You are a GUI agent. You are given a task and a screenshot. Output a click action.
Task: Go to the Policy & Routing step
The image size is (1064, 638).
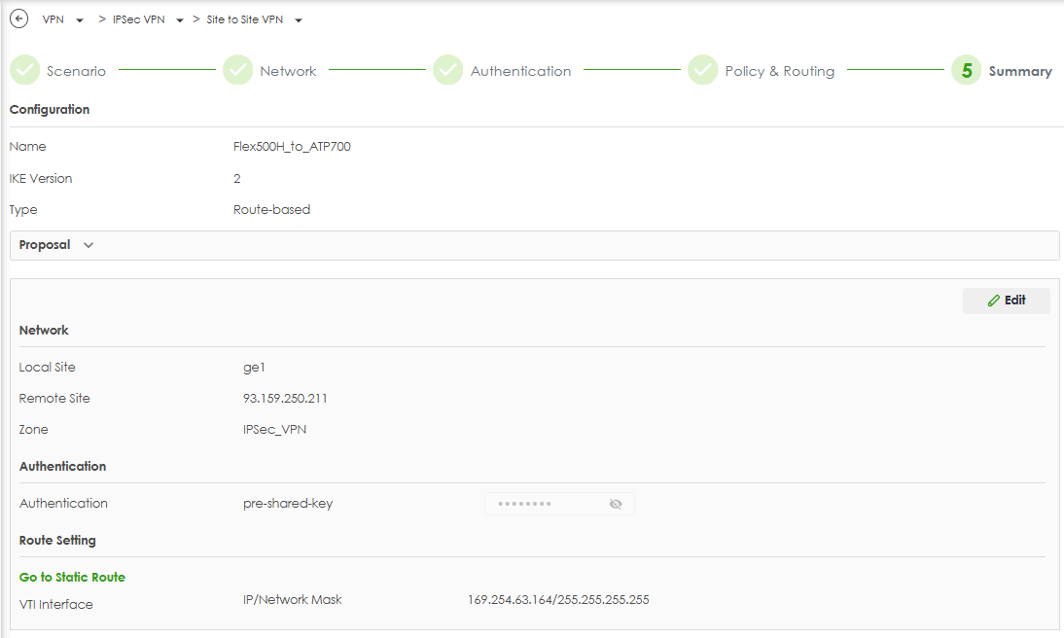[x=779, y=71]
